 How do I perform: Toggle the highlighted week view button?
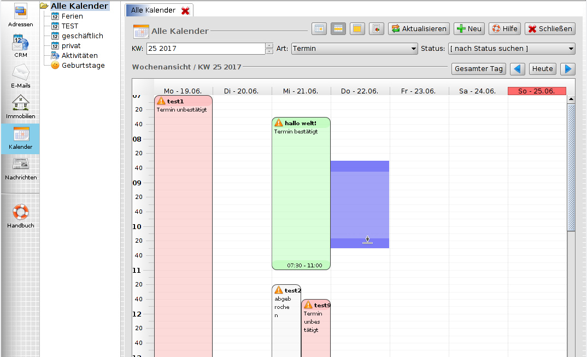point(338,29)
